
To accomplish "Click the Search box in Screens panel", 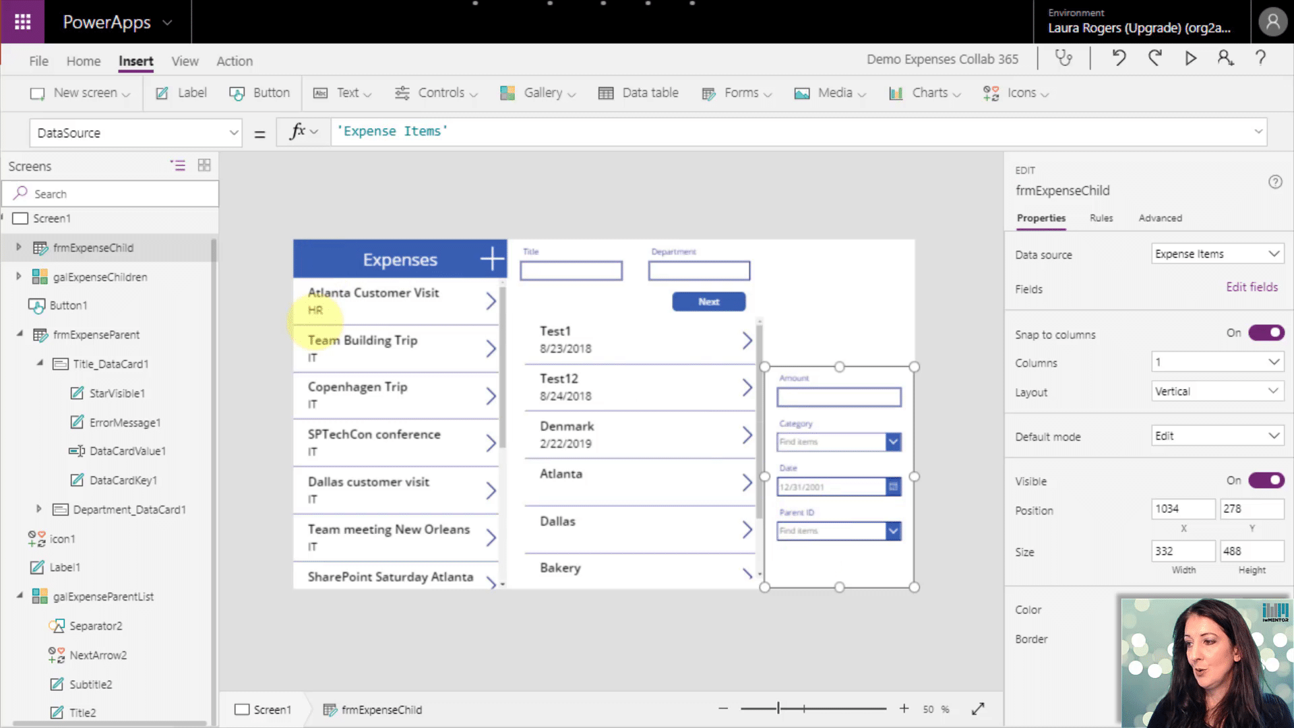I will (111, 193).
